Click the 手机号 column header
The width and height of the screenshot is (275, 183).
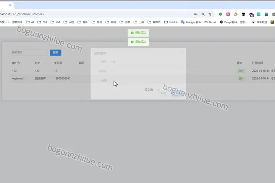tap(58, 63)
